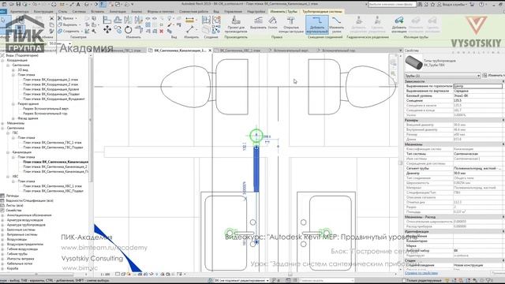
Task: Click the Offset tool in Modify panel
Action: tap(118, 20)
